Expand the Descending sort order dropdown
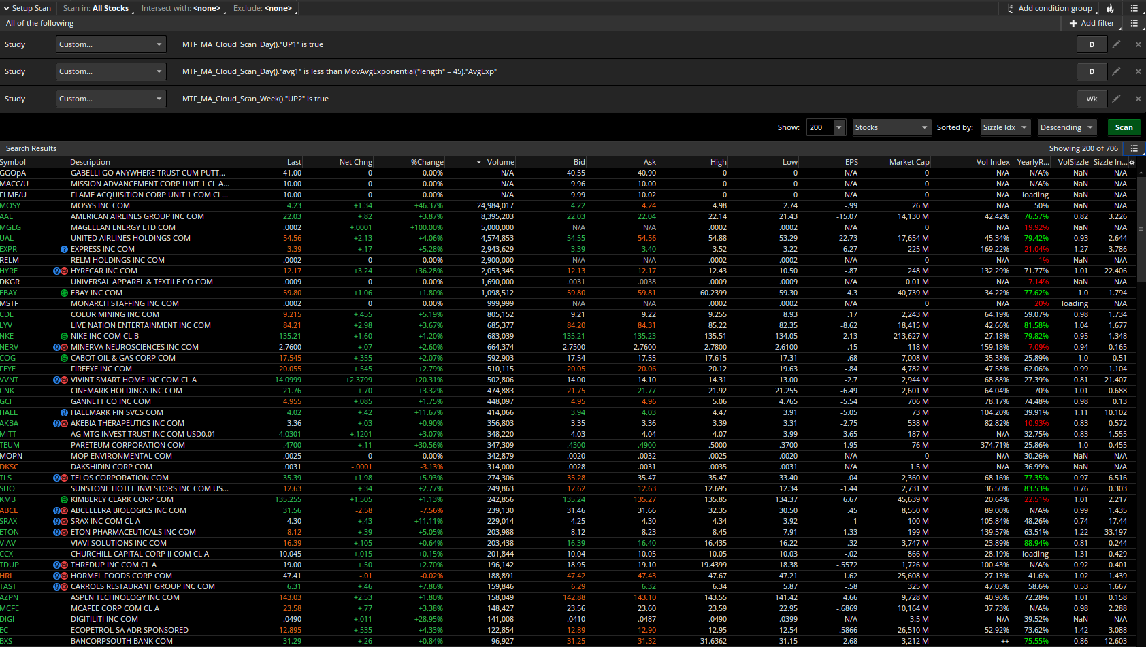The width and height of the screenshot is (1146, 647). tap(1066, 127)
